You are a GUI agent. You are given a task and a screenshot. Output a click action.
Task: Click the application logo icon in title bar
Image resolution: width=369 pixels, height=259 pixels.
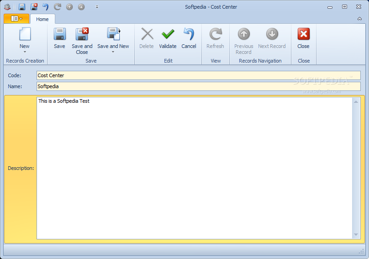coord(7,7)
